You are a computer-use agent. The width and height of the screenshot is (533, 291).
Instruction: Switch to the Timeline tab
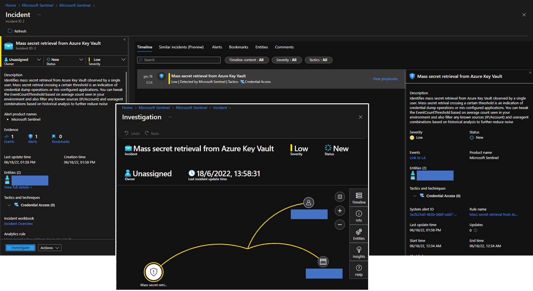[x=145, y=47]
